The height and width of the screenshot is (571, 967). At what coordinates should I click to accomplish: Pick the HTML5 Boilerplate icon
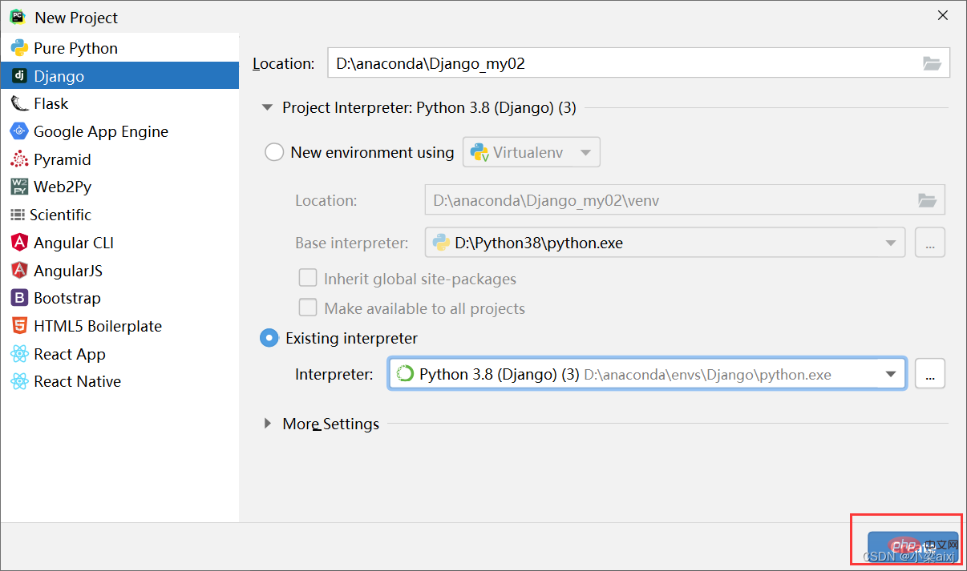(x=19, y=326)
